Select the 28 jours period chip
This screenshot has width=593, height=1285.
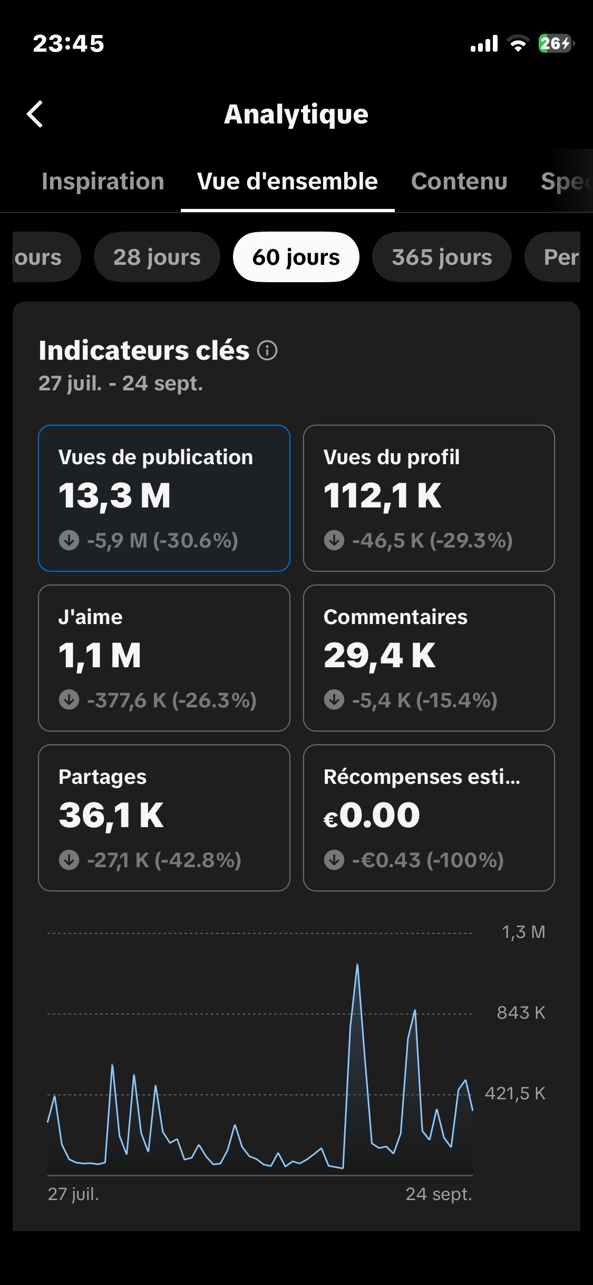pyautogui.click(x=157, y=257)
